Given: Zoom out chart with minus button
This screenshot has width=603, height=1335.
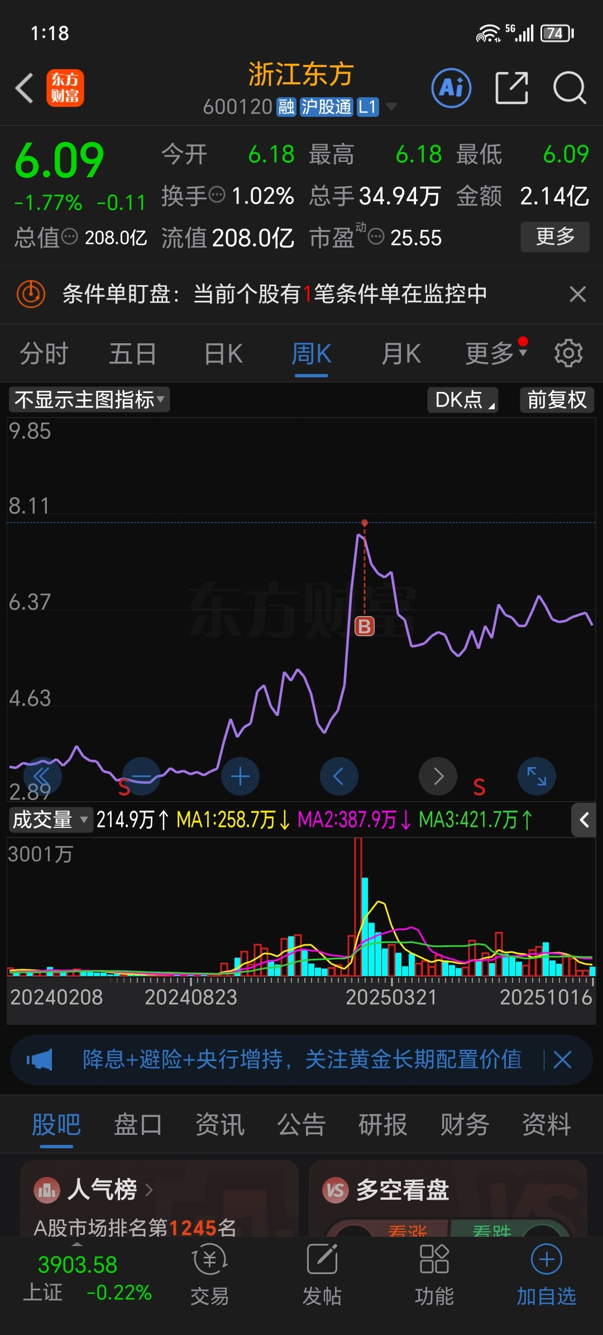Looking at the screenshot, I should [141, 776].
